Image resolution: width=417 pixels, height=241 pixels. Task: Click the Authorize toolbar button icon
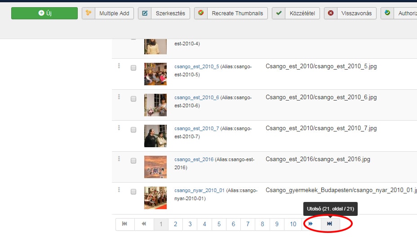(387, 13)
